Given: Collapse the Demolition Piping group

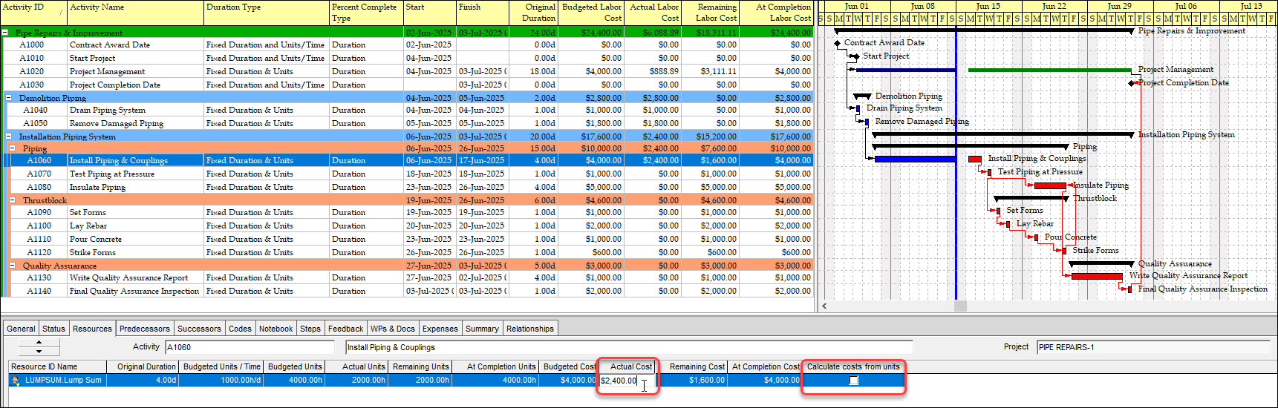Looking at the screenshot, I should [x=9, y=98].
